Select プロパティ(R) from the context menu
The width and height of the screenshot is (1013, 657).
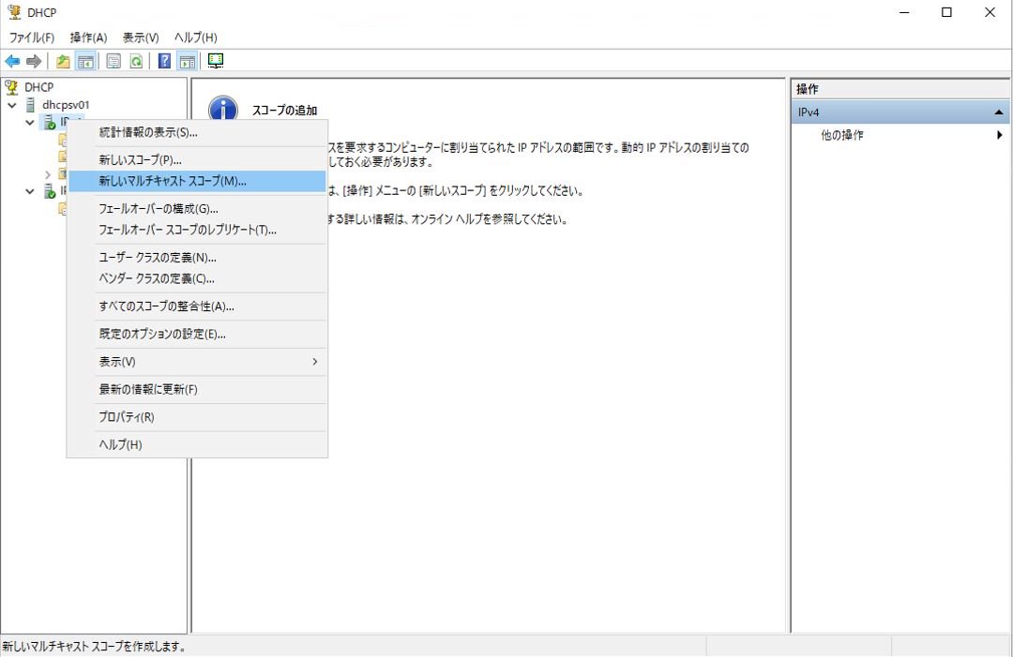tap(126, 417)
